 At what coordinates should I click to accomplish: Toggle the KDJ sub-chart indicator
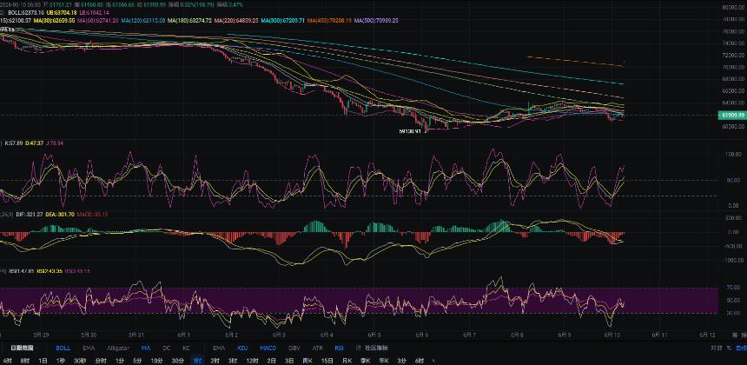tap(242, 348)
